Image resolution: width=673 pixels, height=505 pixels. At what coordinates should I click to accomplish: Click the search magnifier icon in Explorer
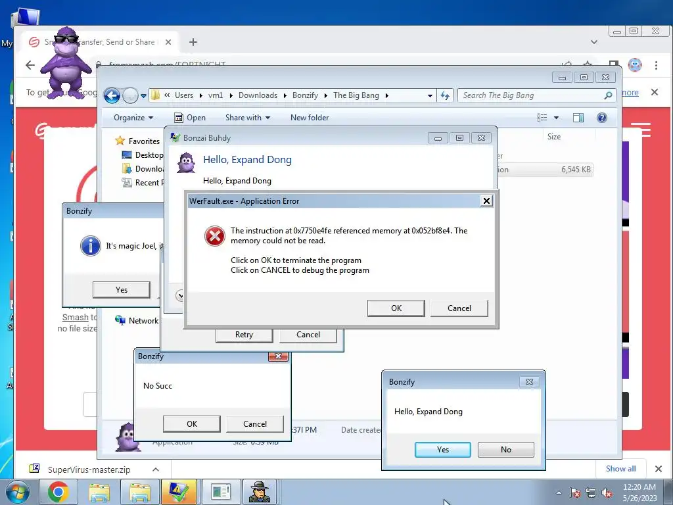point(608,95)
